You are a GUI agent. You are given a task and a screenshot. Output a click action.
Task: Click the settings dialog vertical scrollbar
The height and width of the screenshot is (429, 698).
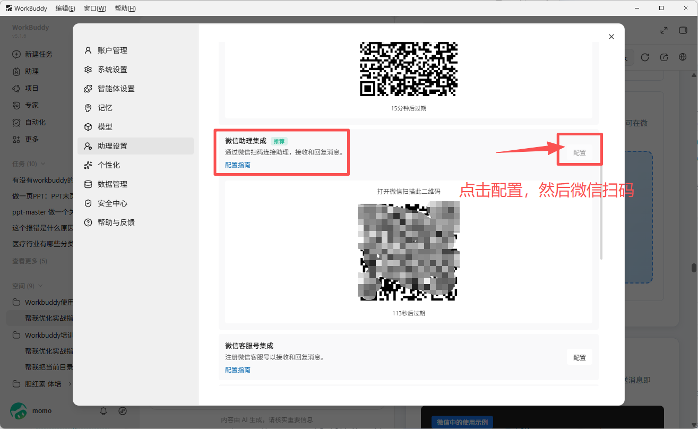(601, 212)
